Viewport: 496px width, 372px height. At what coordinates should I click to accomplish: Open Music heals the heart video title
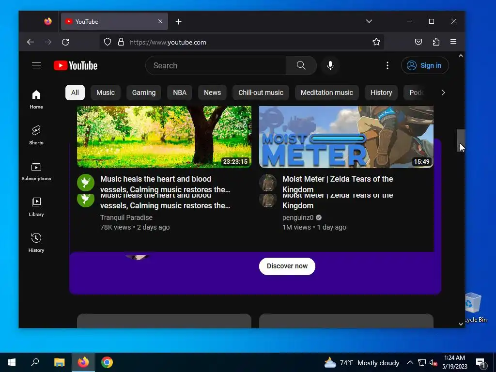tap(165, 184)
